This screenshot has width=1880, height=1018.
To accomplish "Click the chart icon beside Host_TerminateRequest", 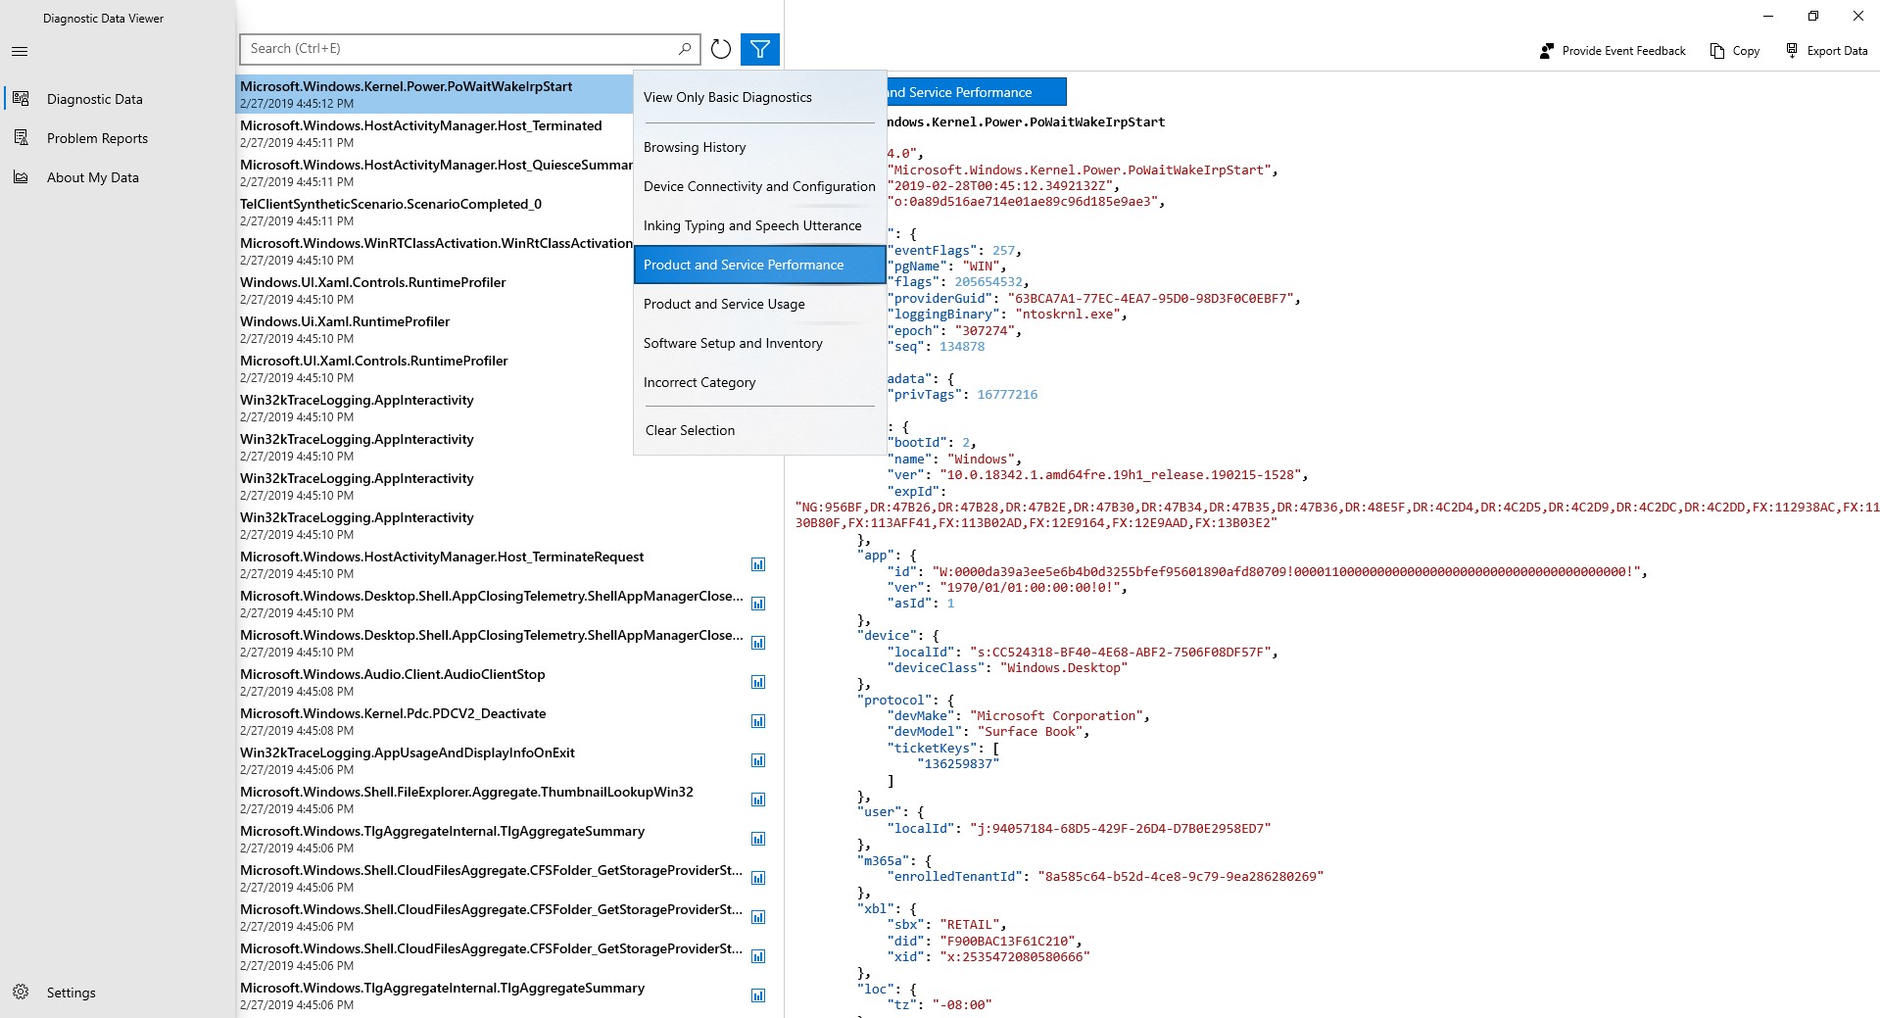I will tap(758, 564).
